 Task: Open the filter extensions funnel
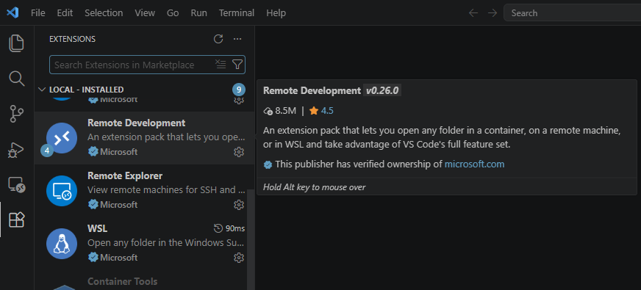click(x=237, y=65)
